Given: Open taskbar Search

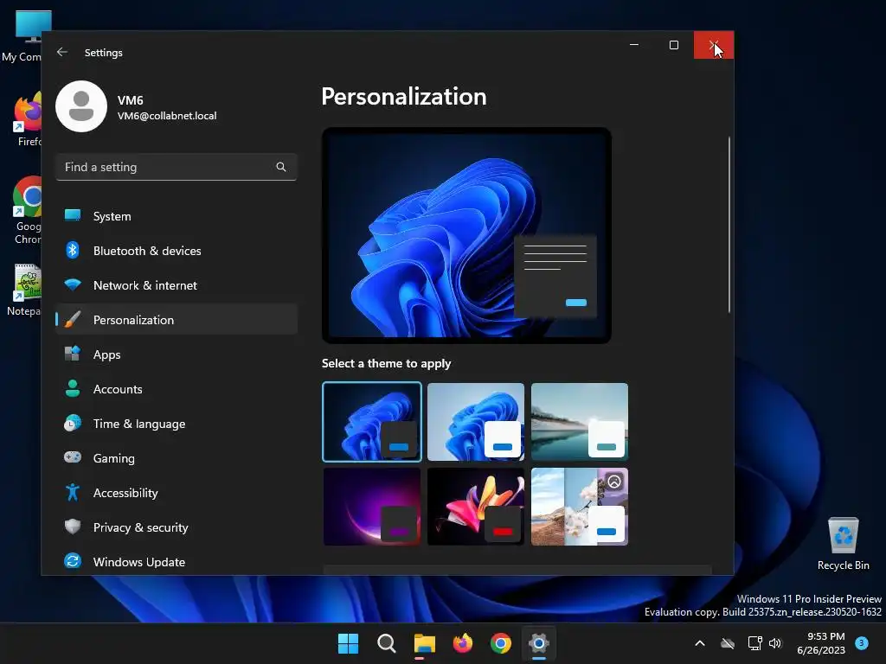Looking at the screenshot, I should (387, 643).
